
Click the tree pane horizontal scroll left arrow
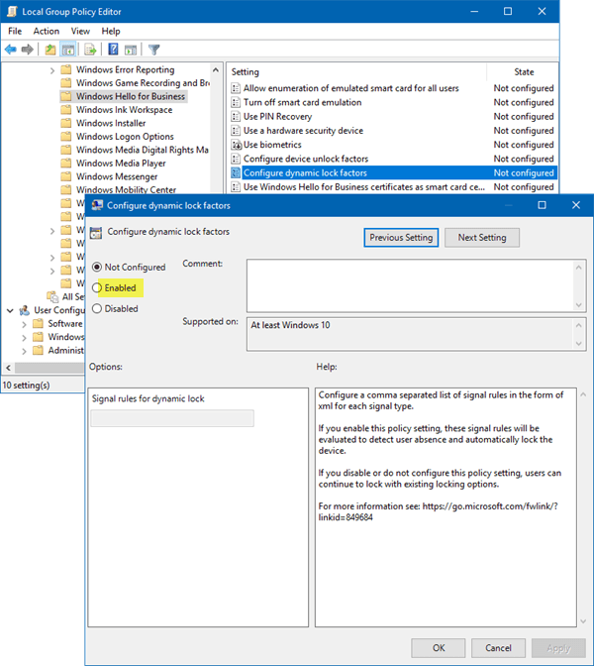tap(8, 368)
